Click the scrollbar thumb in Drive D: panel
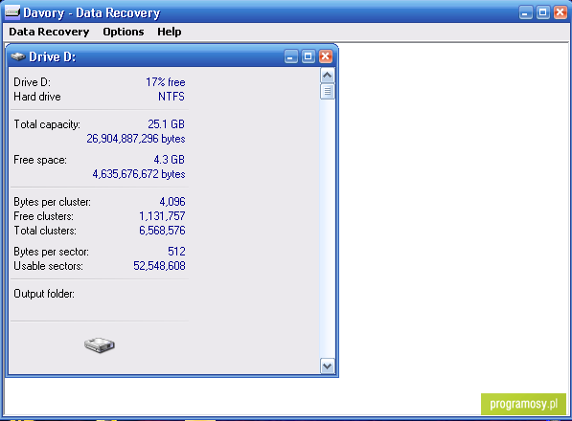Viewport: 572px width, 421px height. 328,91
